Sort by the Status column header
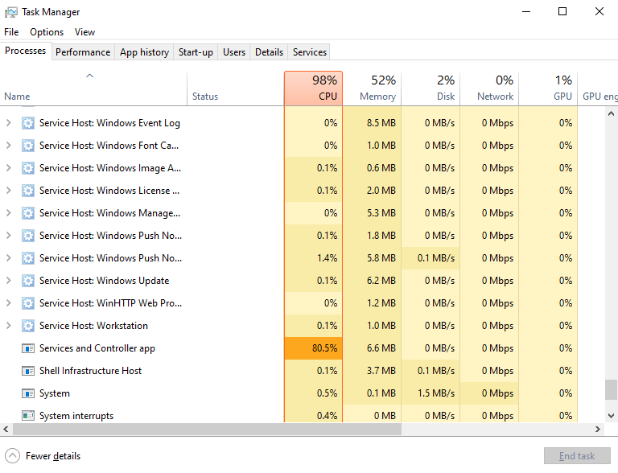The width and height of the screenshot is (618, 473). click(235, 88)
